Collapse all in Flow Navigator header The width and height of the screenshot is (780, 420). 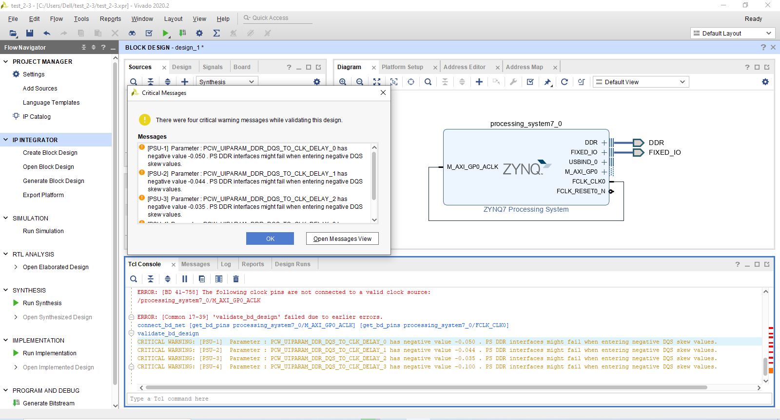[x=84, y=47]
